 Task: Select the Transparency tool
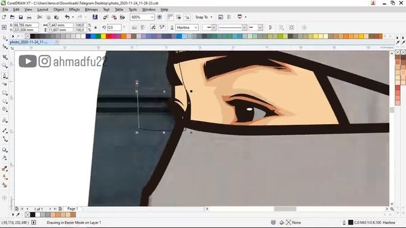tap(4, 158)
